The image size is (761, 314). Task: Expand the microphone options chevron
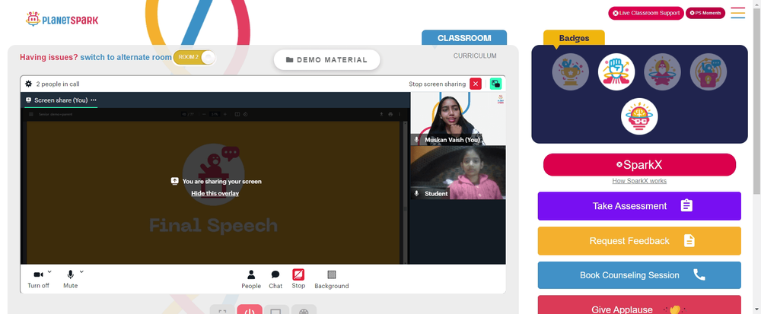point(81,272)
